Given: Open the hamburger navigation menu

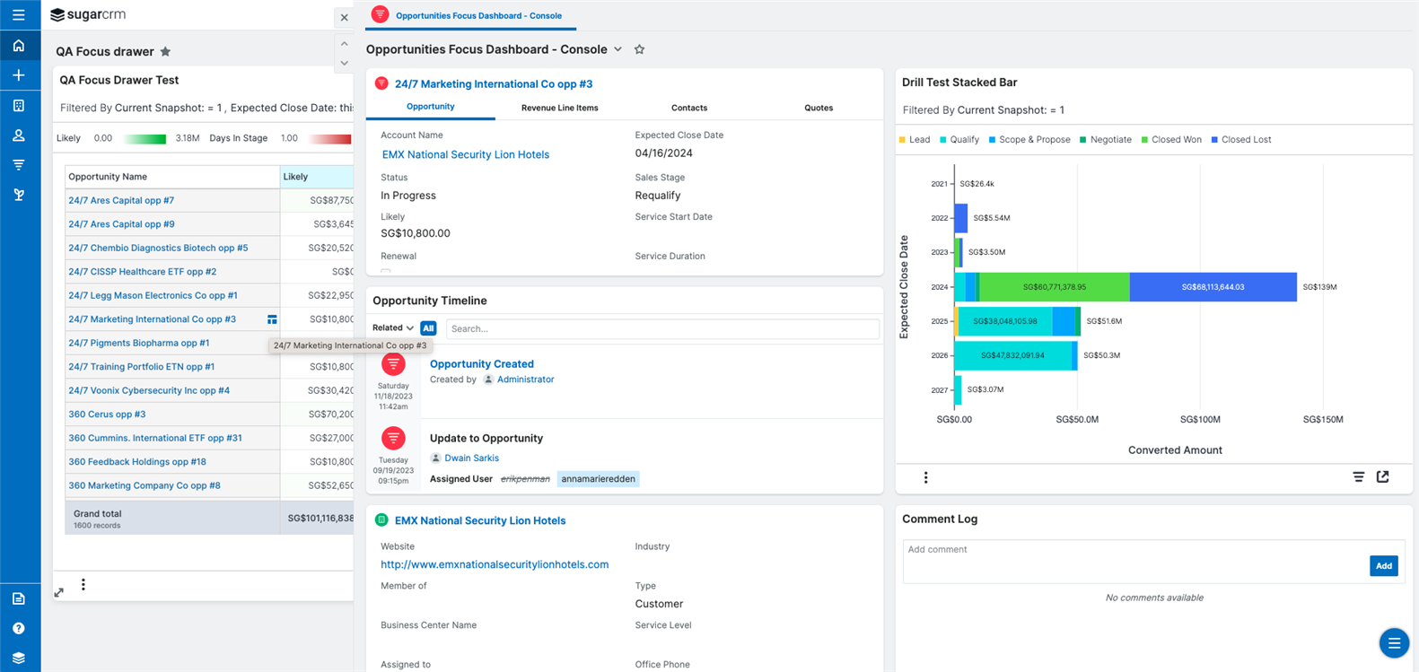Looking at the screenshot, I should pyautogui.click(x=18, y=15).
